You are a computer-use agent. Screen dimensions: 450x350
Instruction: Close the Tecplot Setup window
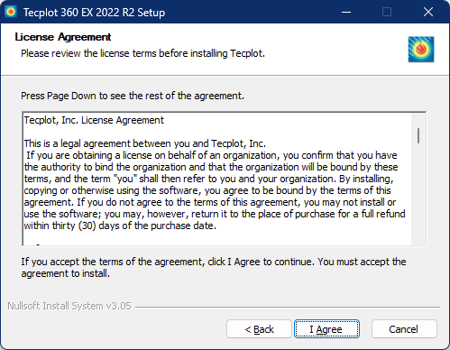[428, 12]
